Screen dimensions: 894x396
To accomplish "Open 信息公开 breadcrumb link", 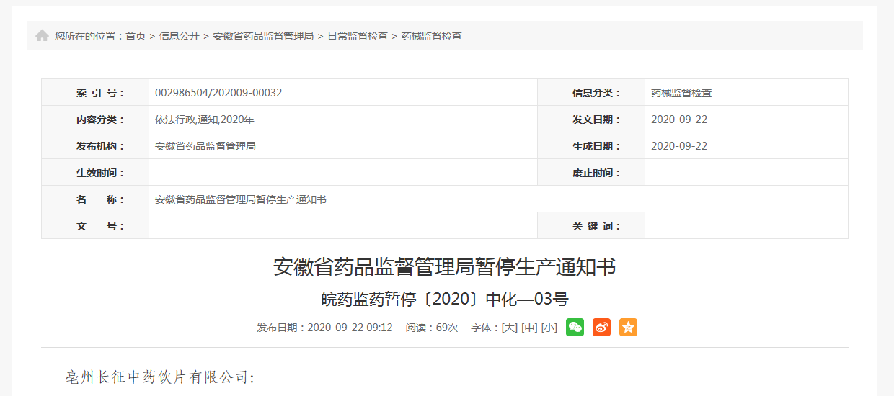I will click(180, 36).
